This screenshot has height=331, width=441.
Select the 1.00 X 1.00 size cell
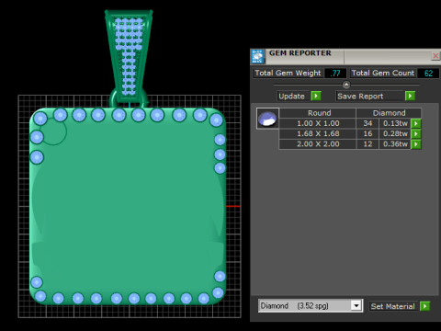318,123
